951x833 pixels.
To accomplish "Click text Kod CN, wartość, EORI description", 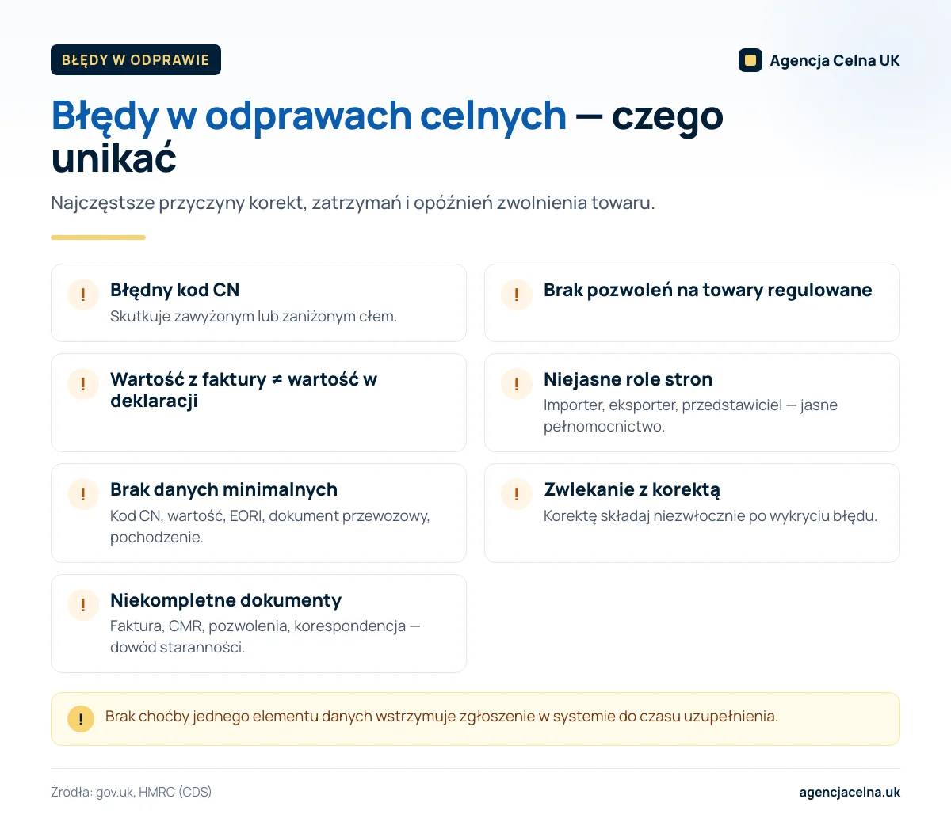I will (270, 527).
